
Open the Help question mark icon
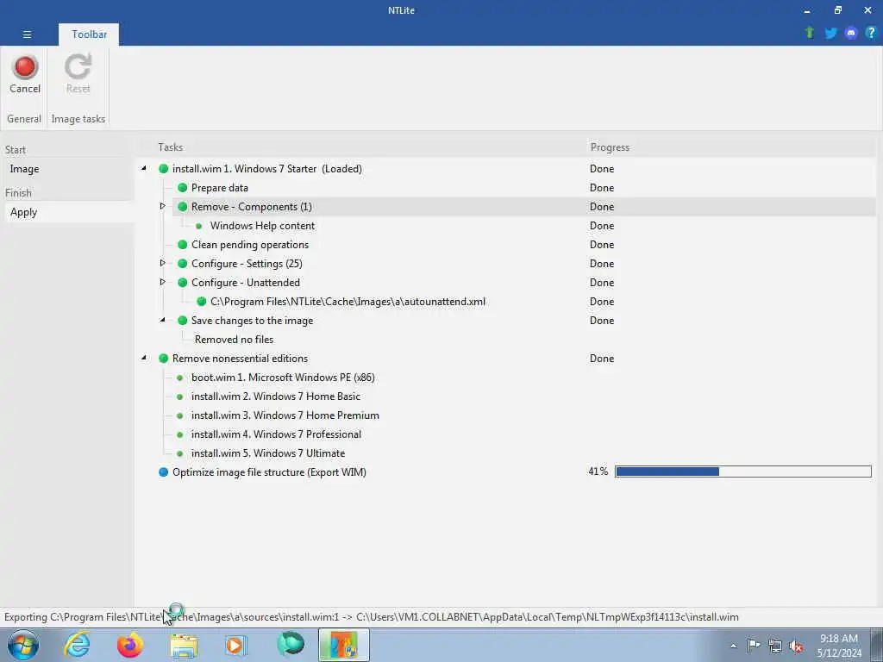(x=871, y=33)
